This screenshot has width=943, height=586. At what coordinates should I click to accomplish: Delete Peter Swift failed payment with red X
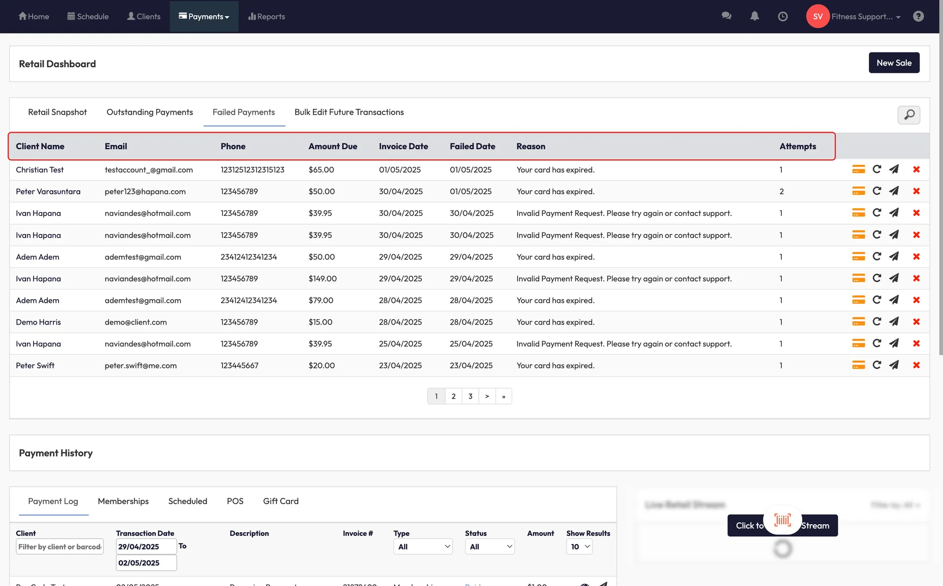click(916, 366)
